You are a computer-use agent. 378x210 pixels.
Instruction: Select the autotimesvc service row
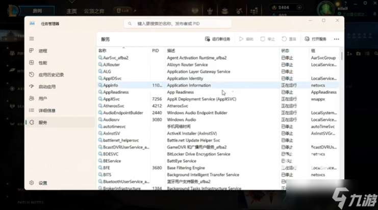click(x=218, y=127)
